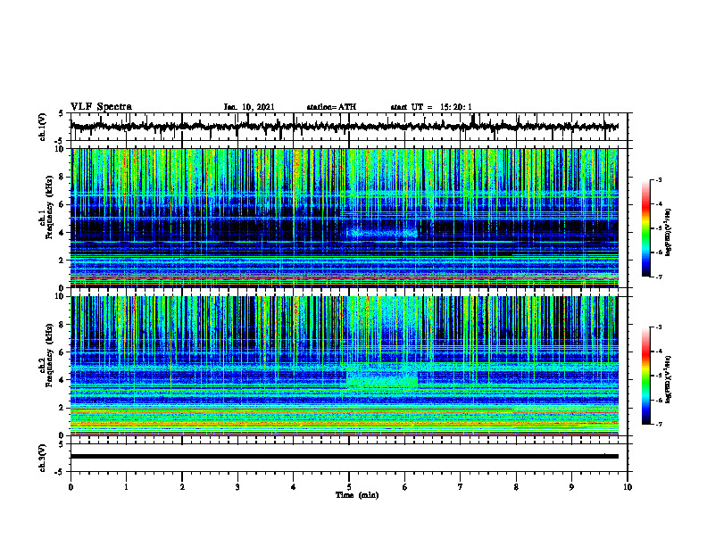Click the 4 kHz burst in ch.1 spectrogram
Screen dimensions: 707x546
click(x=382, y=234)
